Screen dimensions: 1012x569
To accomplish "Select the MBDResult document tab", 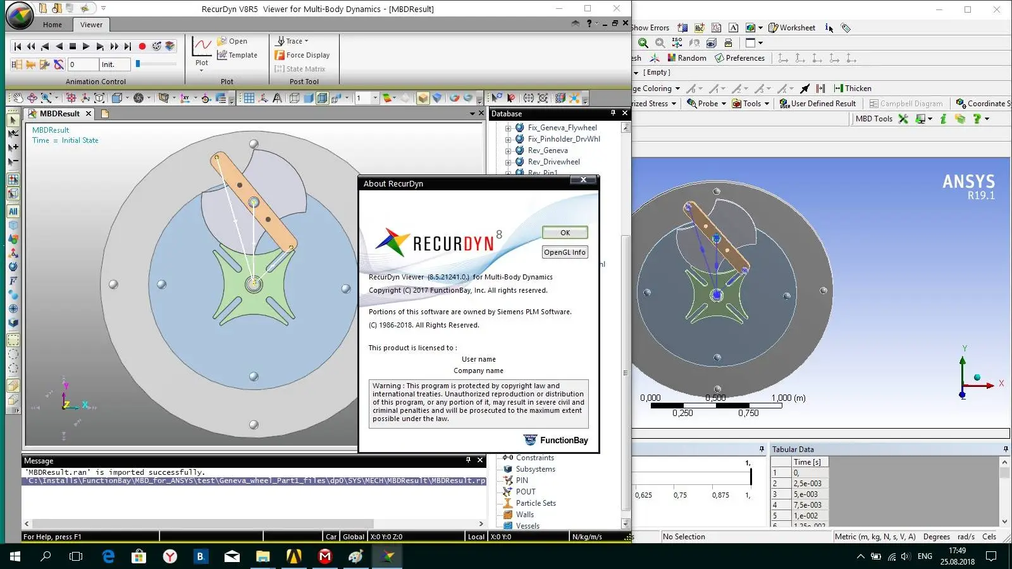I will (x=59, y=114).
